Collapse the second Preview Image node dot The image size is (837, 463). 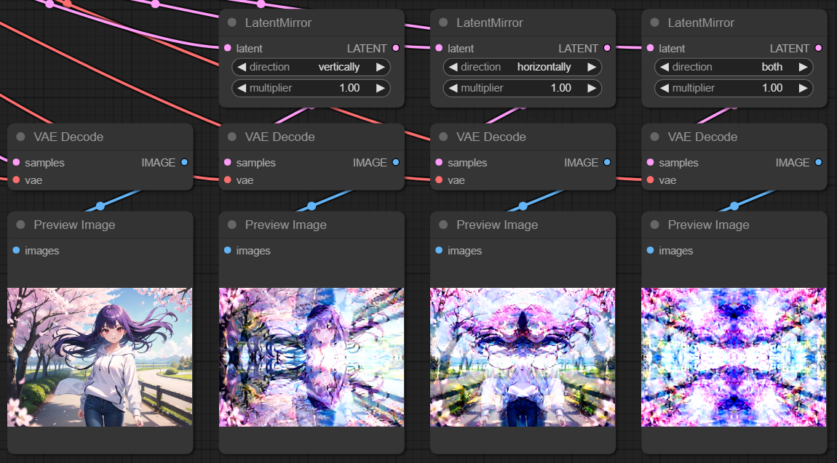[232, 225]
